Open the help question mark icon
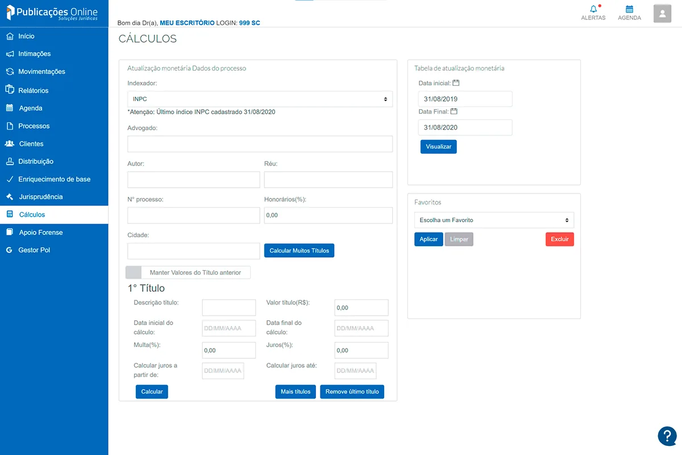The width and height of the screenshot is (682, 455). 667,436
